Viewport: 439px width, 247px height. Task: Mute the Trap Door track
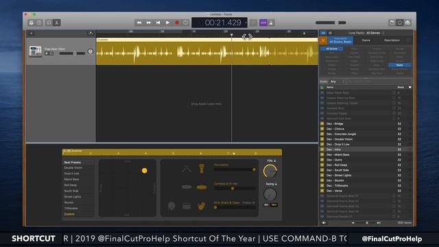(47, 54)
